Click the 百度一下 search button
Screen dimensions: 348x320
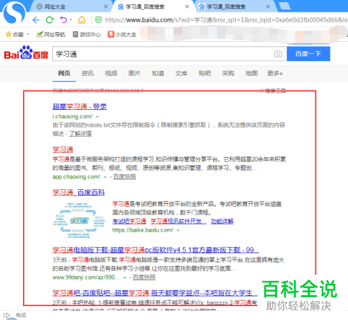tap(308, 54)
